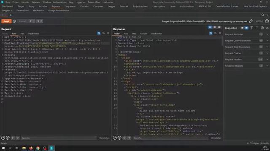Open Firefox from taskbar
Viewport: 270px width, 151px height.
tap(31, 148)
